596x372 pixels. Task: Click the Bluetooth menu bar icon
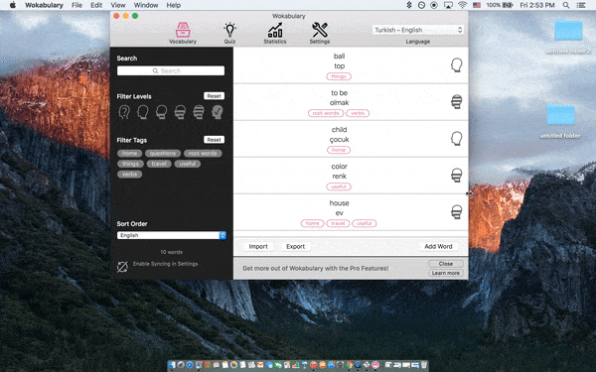409,5
